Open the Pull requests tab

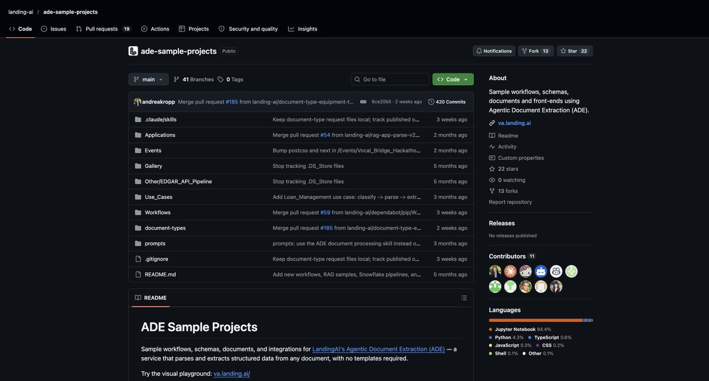click(103, 29)
